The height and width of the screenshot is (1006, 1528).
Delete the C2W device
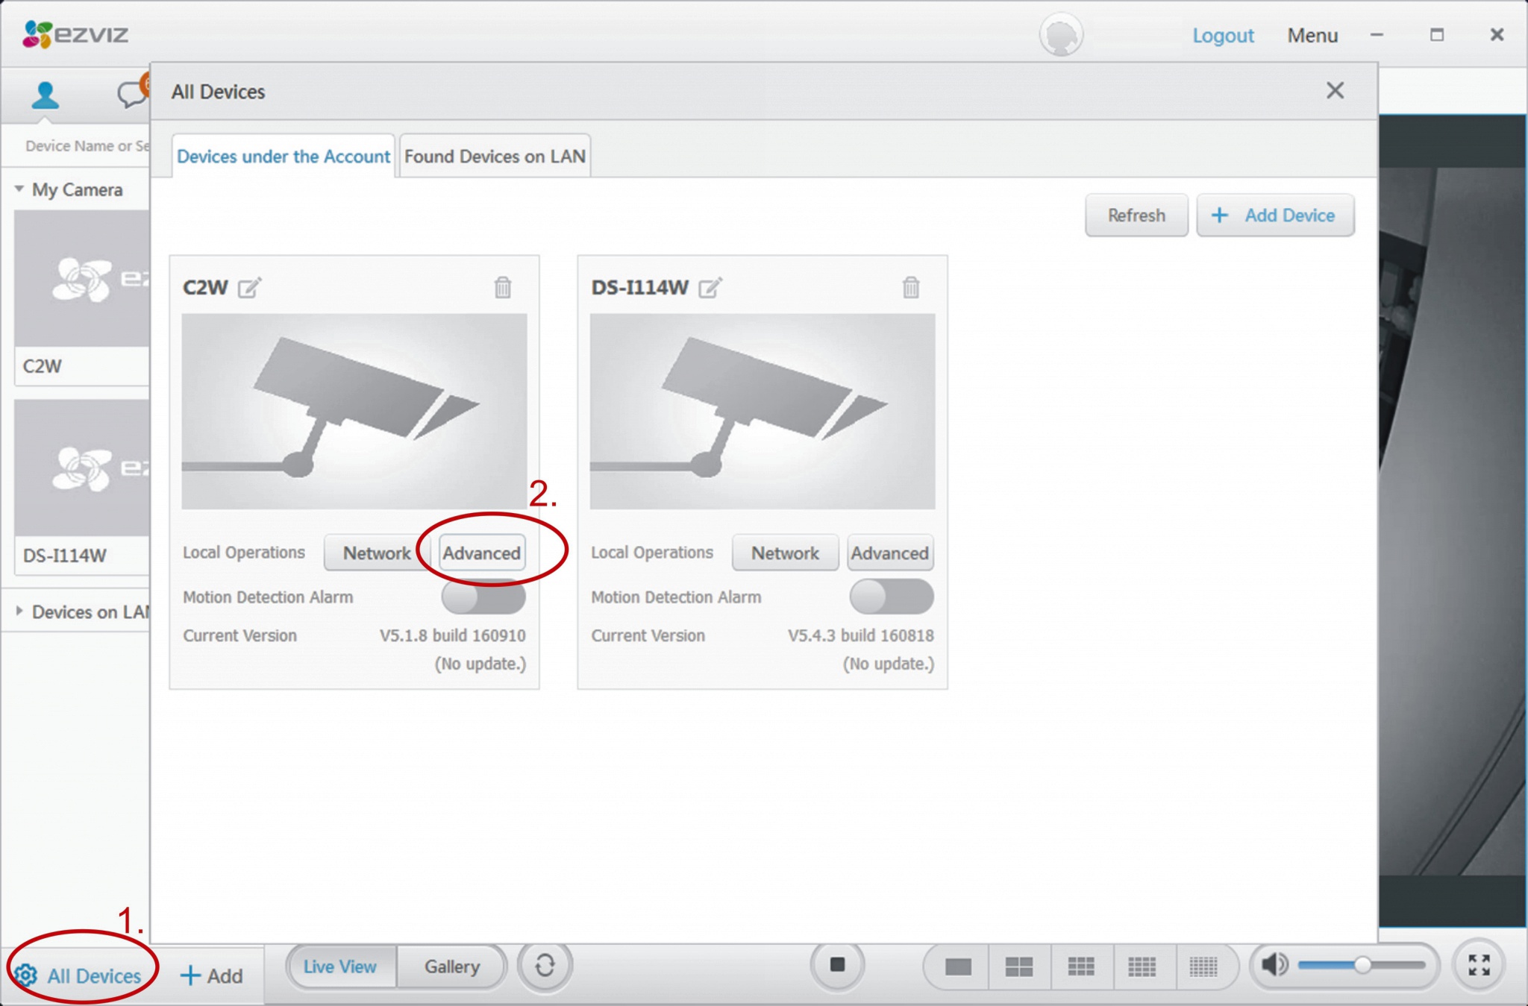[x=503, y=287]
